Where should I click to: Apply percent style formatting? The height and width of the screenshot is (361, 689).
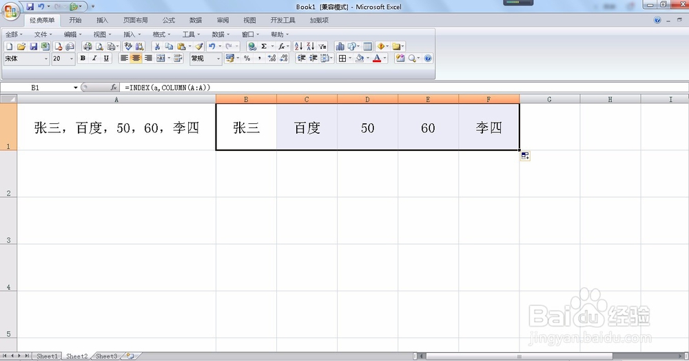[247, 58]
